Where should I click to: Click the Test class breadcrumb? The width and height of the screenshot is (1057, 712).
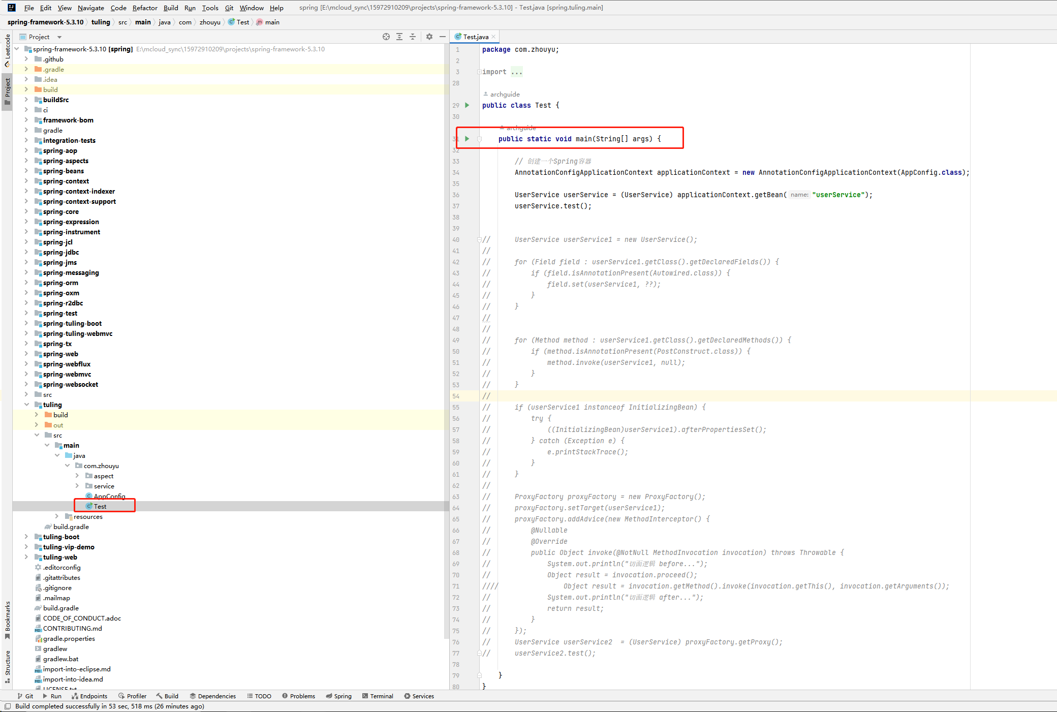[239, 22]
